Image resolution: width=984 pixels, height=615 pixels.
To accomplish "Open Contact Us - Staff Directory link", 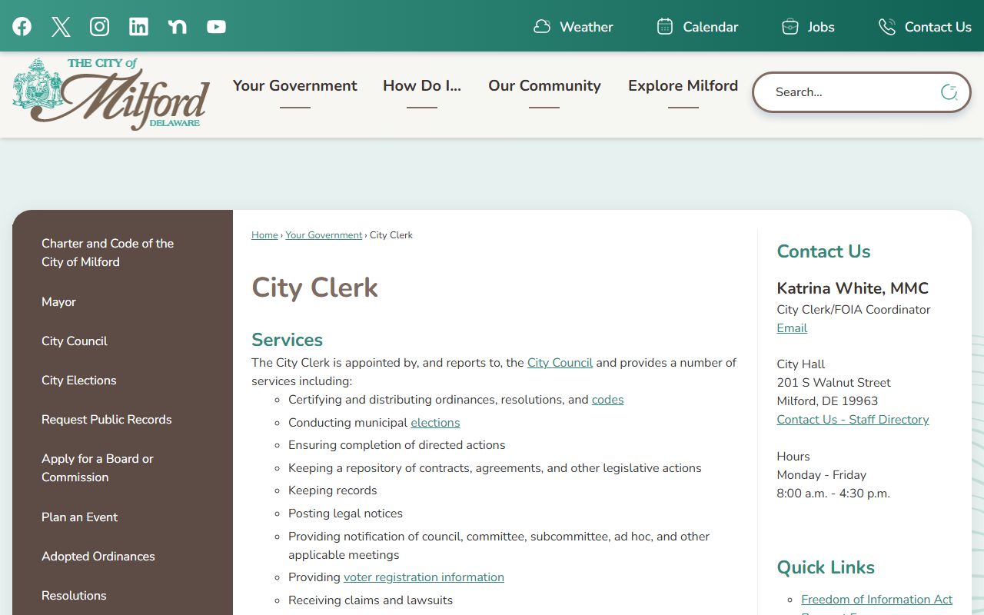I will 853,420.
